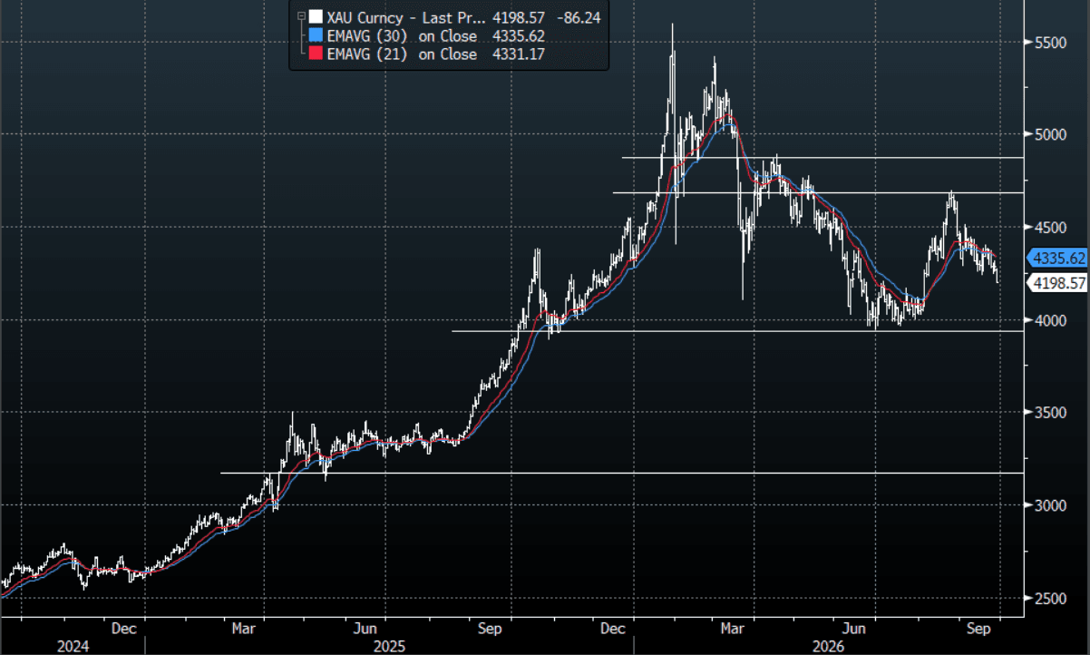The image size is (1090, 655).
Task: Click the 4000 price axis label
Action: [1048, 320]
